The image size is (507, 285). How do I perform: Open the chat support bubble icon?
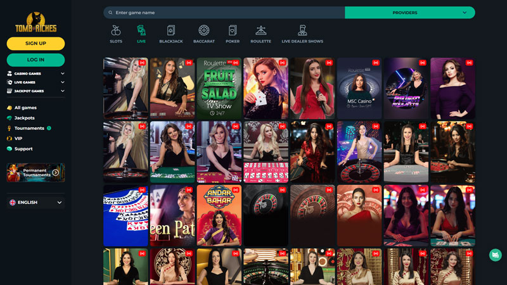point(495,255)
